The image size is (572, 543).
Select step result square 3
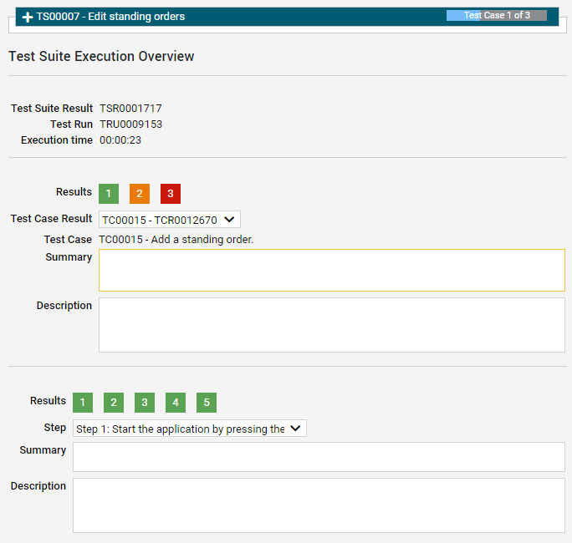[145, 403]
